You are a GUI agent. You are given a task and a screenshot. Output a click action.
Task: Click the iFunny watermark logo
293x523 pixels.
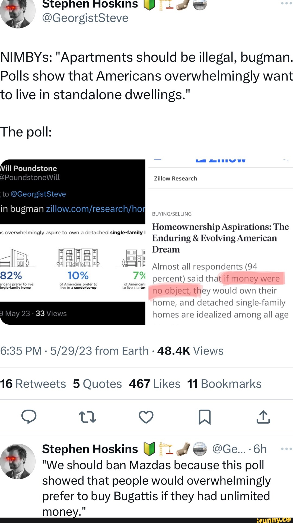pos(273,519)
